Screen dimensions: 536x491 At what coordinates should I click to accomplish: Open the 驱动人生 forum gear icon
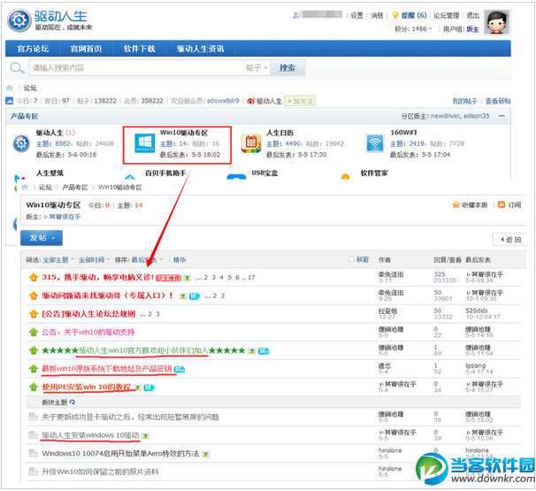[21, 143]
